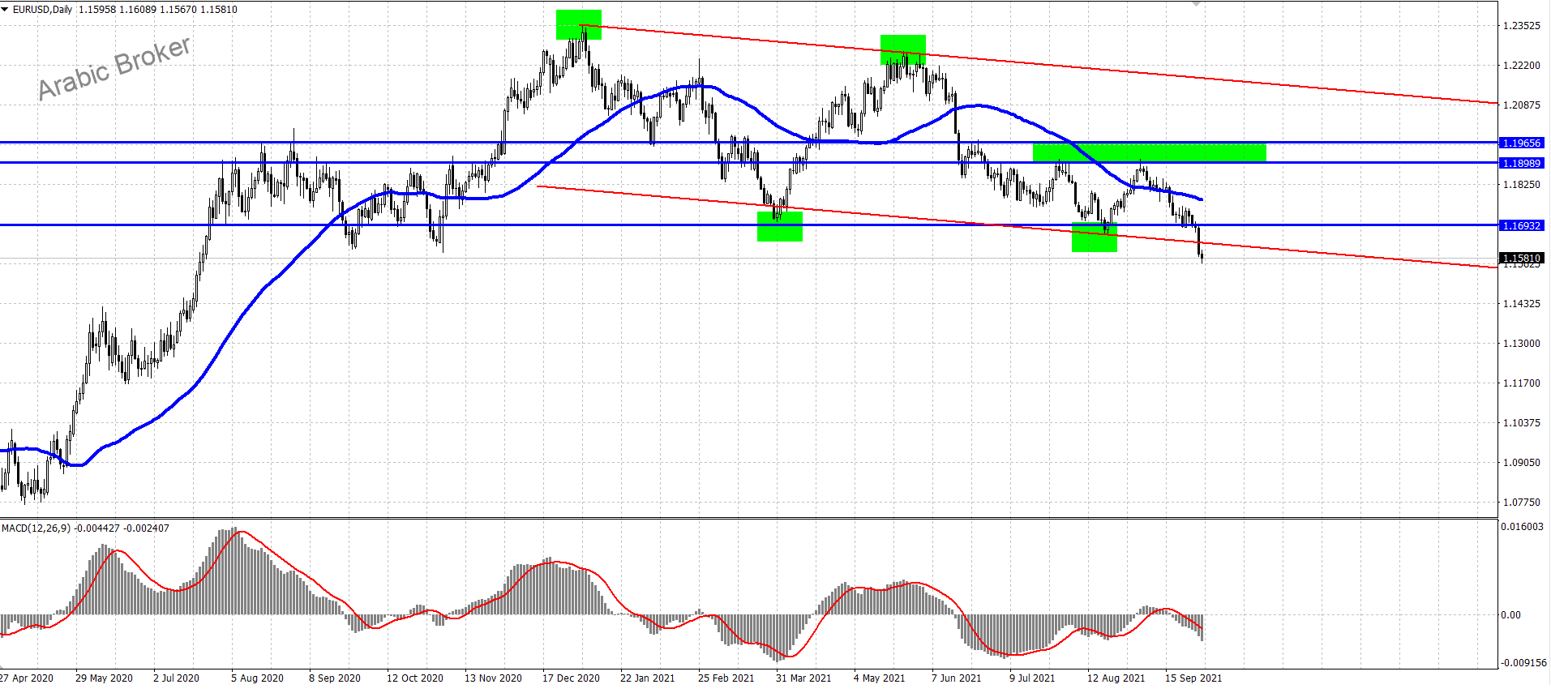Image resolution: width=1551 pixels, height=693 pixels.
Task: Click the 1.23525 label on price axis
Action: pyautogui.click(x=1521, y=25)
